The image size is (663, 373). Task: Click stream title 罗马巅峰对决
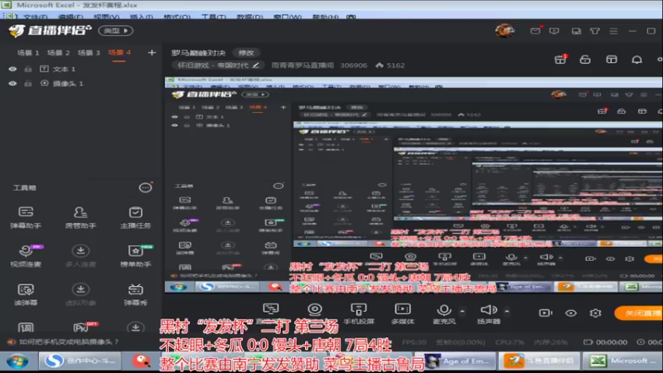(198, 53)
